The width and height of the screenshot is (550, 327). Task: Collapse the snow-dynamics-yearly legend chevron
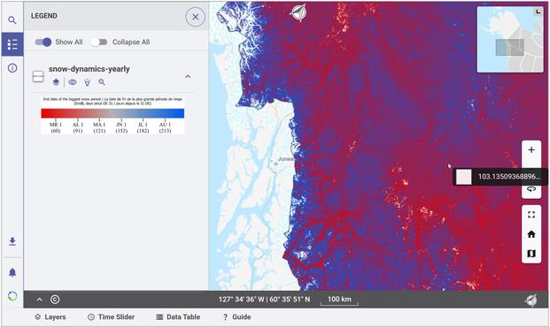(x=188, y=76)
